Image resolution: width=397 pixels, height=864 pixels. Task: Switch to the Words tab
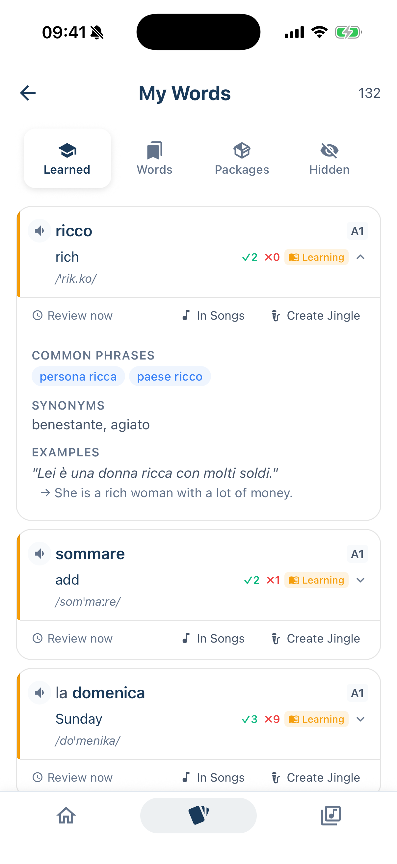154,158
